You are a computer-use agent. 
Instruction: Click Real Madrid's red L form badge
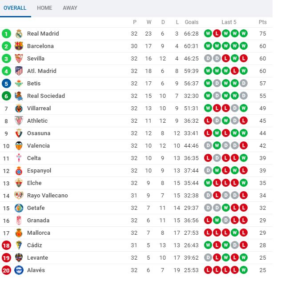point(217,33)
